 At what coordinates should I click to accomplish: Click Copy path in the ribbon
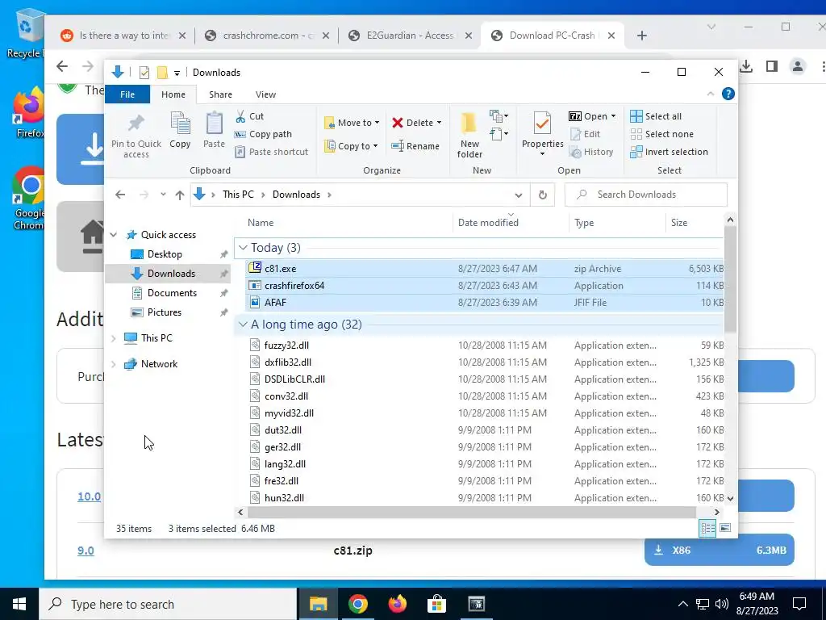264,134
